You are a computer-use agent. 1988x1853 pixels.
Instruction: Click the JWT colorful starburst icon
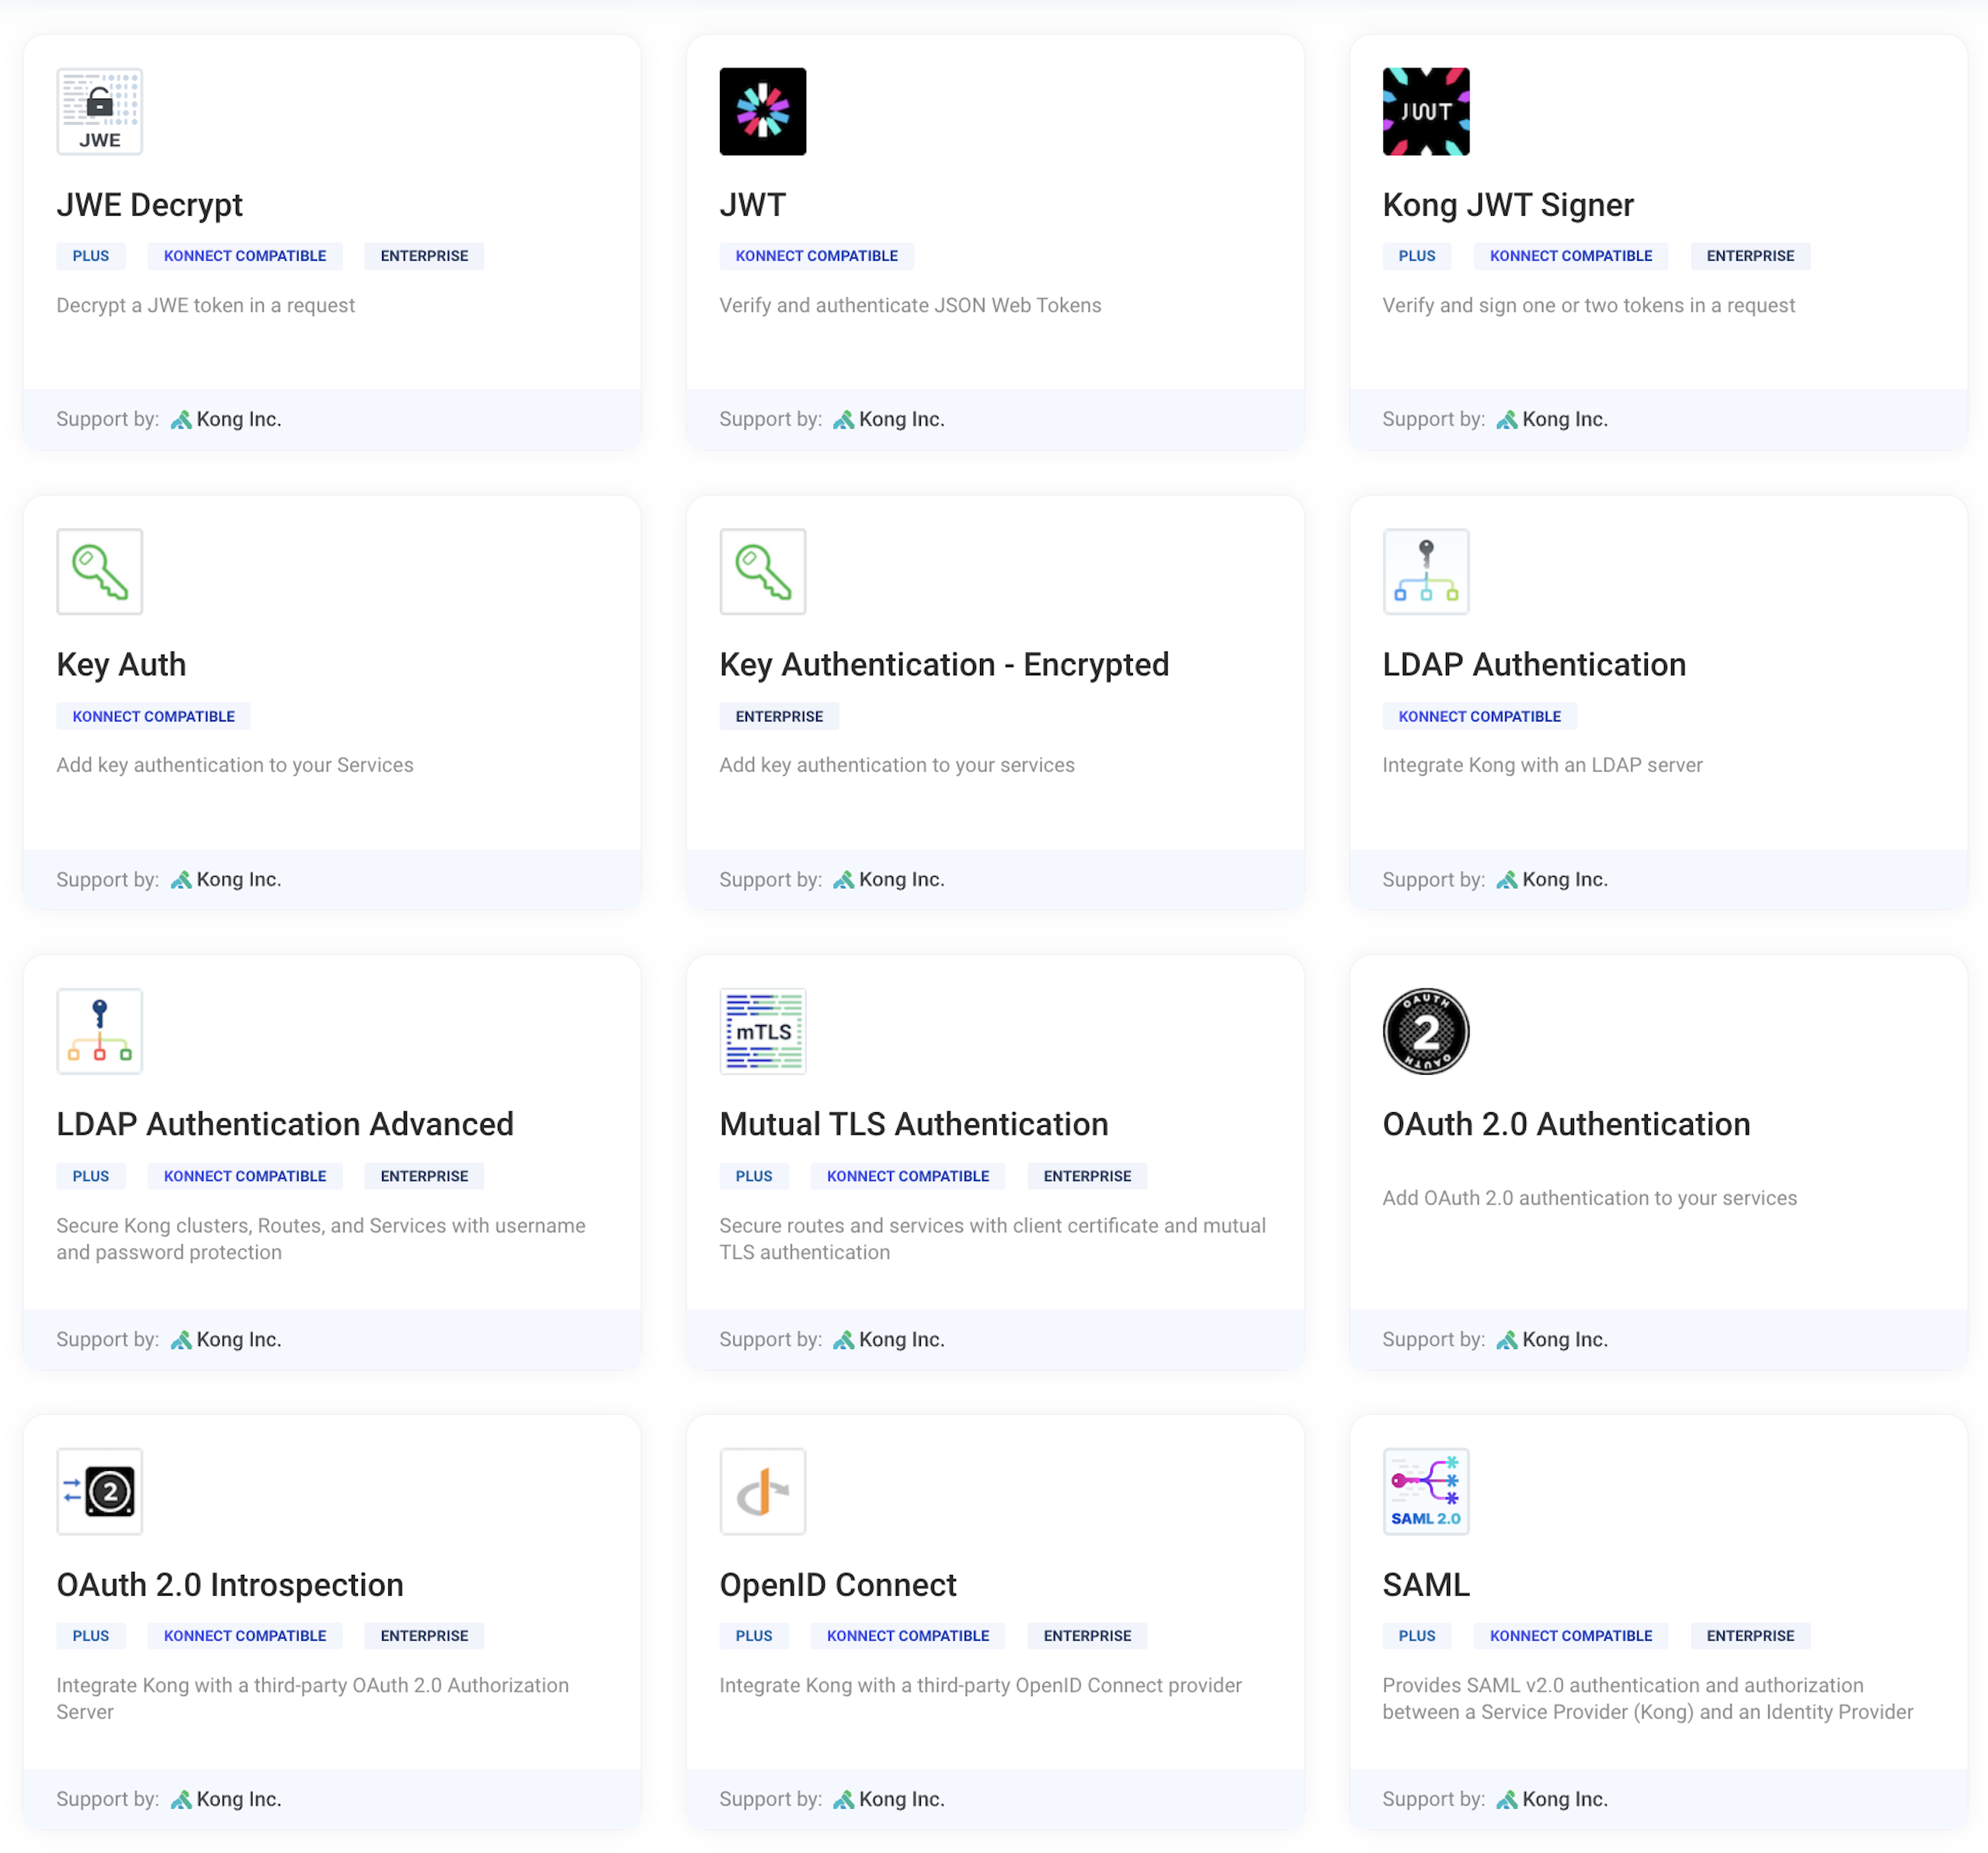(x=762, y=111)
